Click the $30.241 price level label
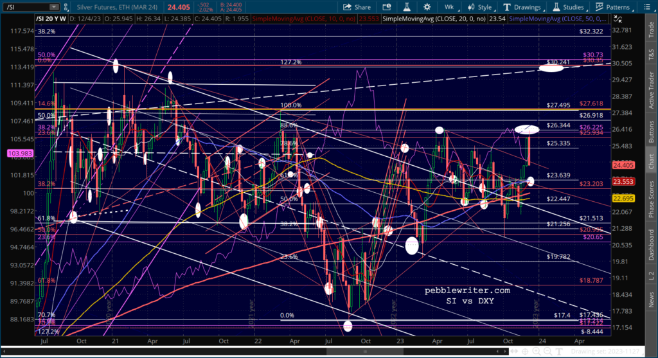This screenshot has width=658, height=358. tap(558, 62)
